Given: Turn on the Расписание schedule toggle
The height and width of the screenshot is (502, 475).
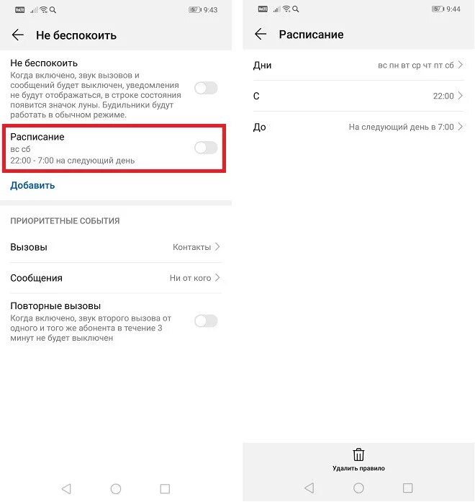Looking at the screenshot, I should pos(206,148).
